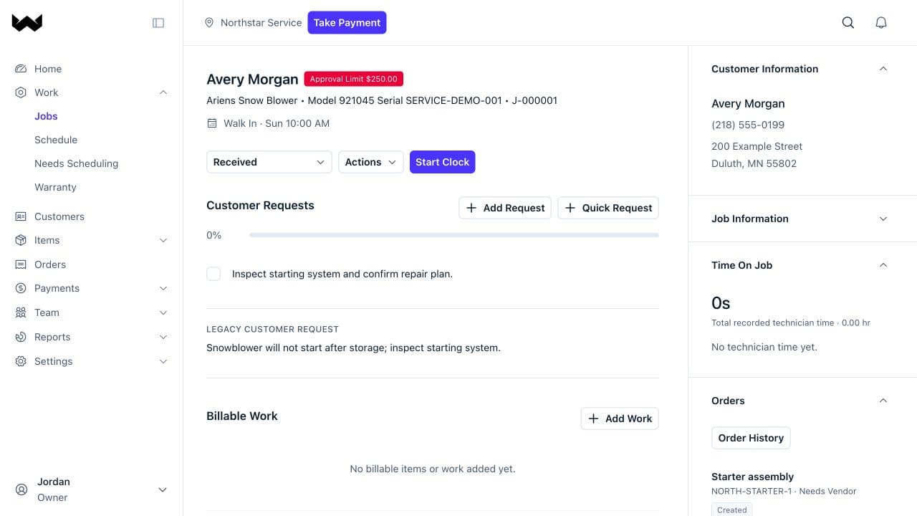917x516 pixels.
Task: Check the Inspect starting system request checkbox
Action: pos(213,274)
